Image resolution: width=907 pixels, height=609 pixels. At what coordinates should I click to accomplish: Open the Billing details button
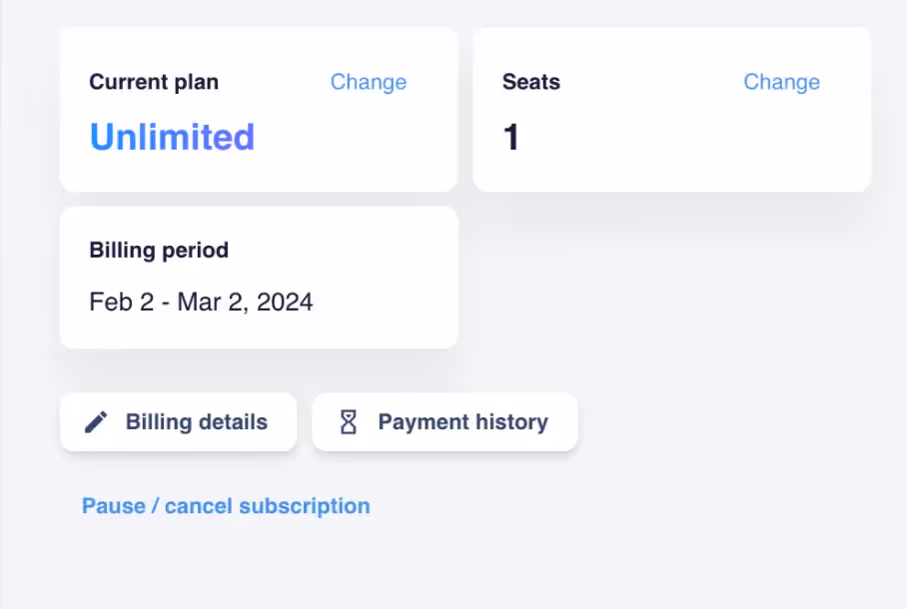[179, 422]
